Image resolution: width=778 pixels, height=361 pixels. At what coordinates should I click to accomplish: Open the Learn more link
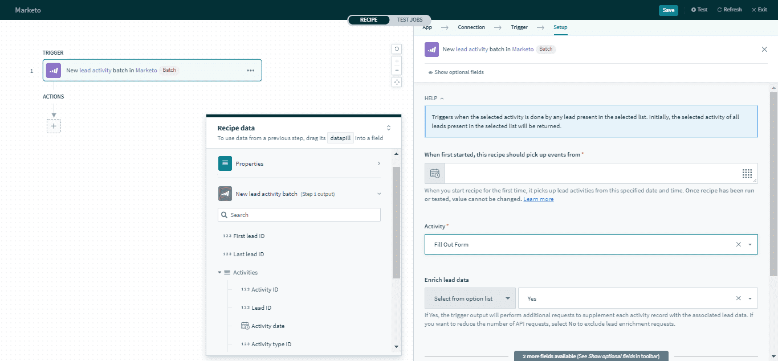(538, 199)
